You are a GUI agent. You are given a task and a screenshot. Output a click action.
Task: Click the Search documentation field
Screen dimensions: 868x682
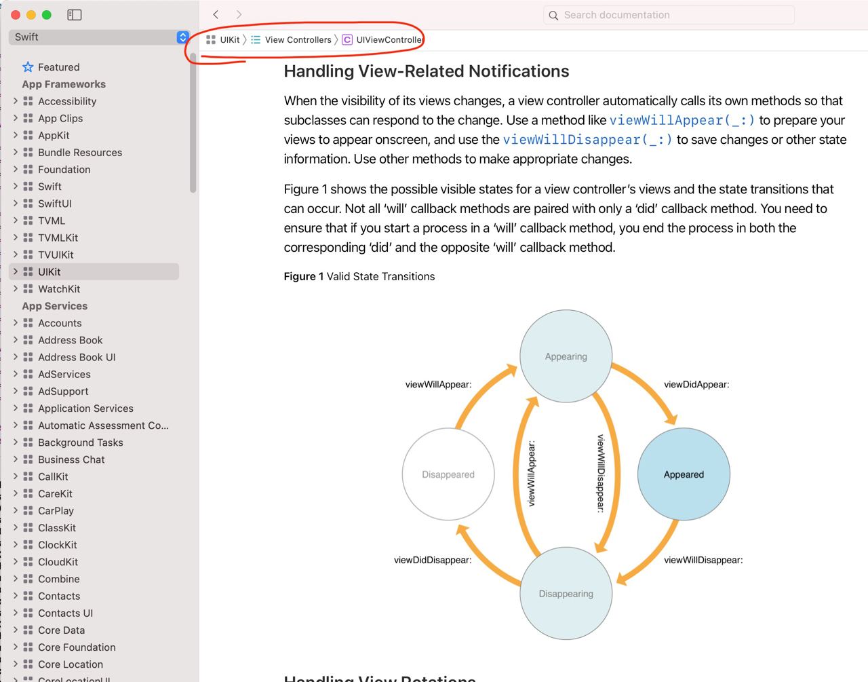click(669, 15)
